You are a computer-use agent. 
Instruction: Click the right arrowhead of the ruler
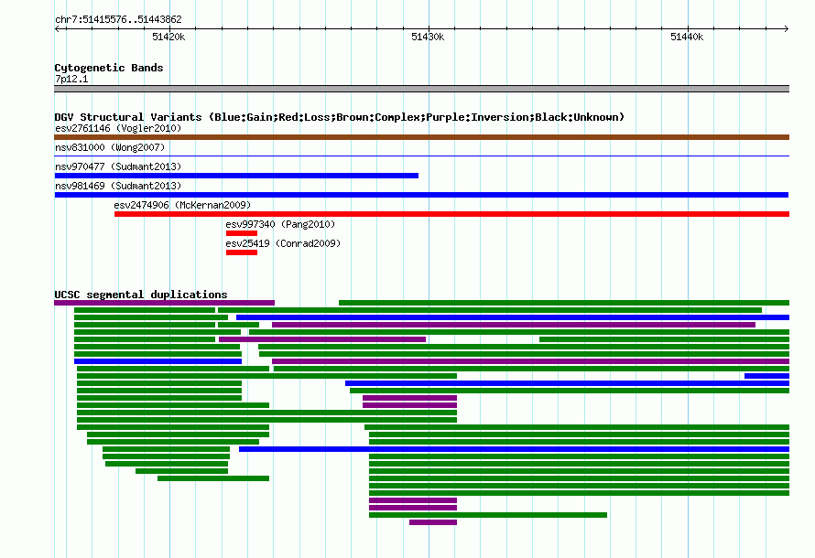coord(787,28)
